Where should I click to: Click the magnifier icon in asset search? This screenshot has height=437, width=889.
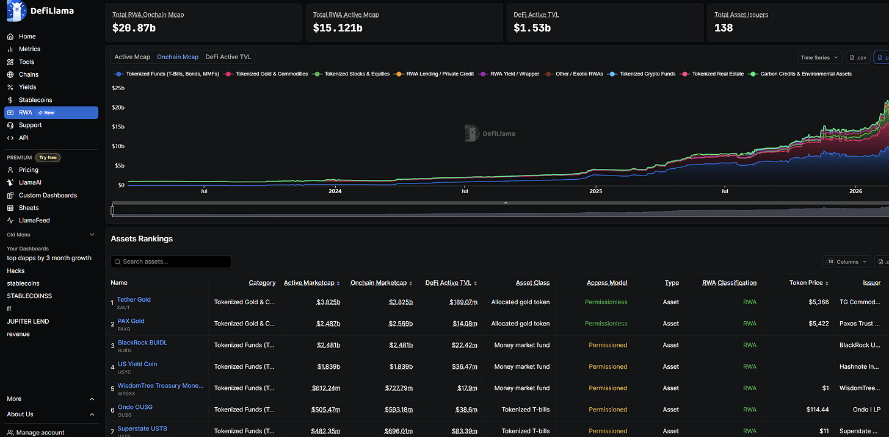coord(117,262)
